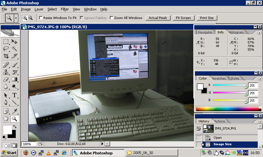The height and width of the screenshot is (157, 263).
Task: Select the Rectangular Marquee tool
Action: point(6,42)
